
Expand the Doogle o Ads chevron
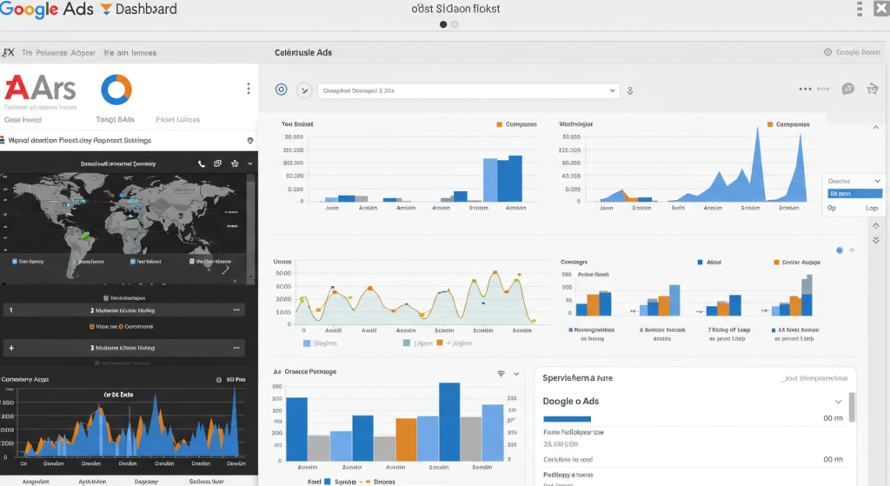[x=838, y=402]
